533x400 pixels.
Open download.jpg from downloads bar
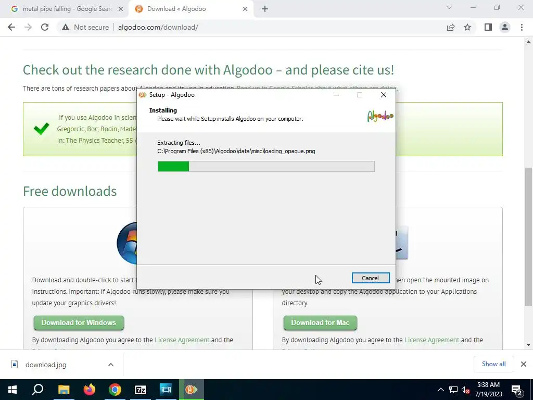click(46, 365)
